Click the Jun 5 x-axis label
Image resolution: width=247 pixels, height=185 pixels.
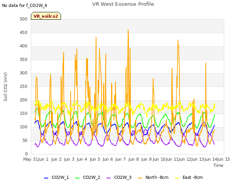pyautogui.click(x=95, y=159)
